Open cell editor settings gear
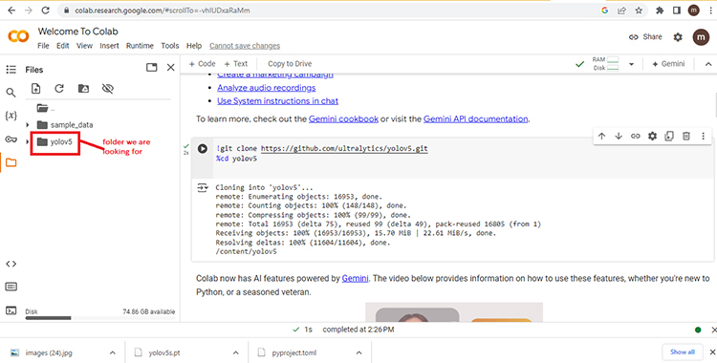717x363 pixels. coord(653,136)
